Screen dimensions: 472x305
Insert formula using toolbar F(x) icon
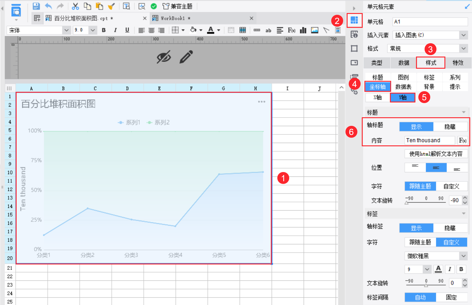(x=292, y=30)
